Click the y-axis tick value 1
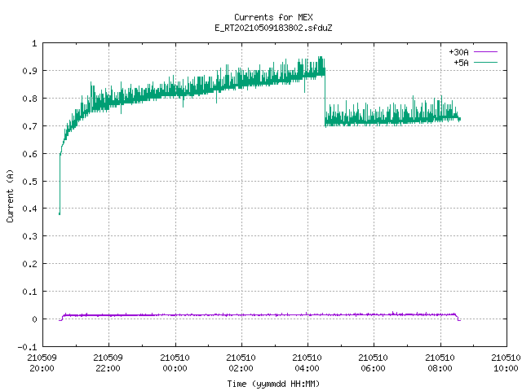522x391 pixels. point(34,43)
